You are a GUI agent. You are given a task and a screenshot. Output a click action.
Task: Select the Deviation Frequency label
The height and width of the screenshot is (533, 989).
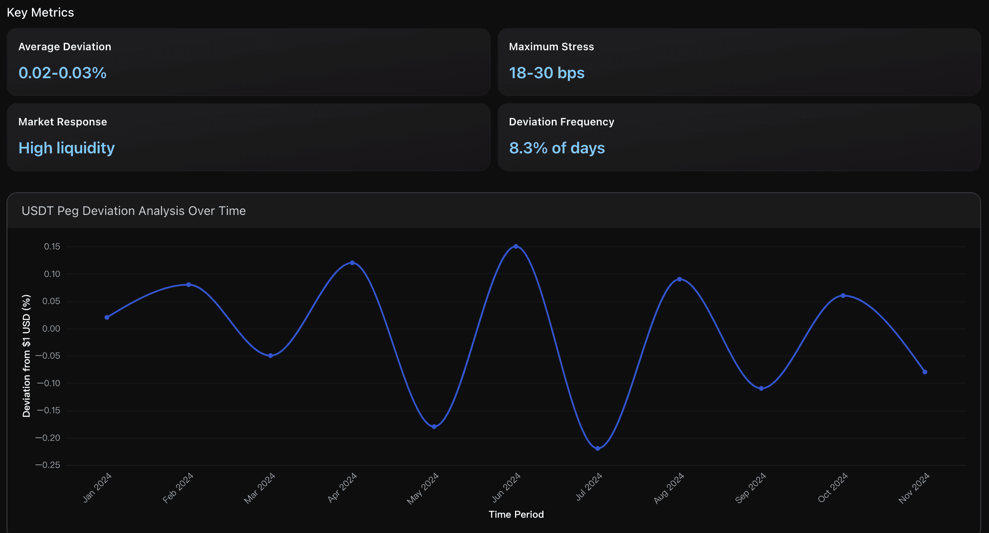561,122
